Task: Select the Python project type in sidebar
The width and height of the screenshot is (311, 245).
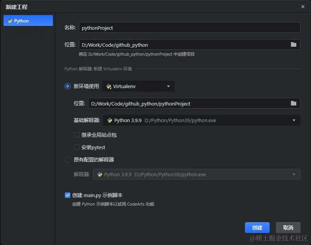Action: click(28, 20)
